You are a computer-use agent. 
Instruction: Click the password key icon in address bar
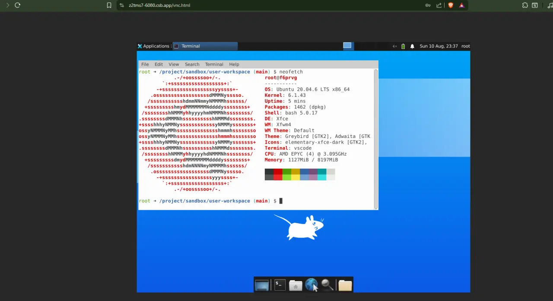(428, 5)
